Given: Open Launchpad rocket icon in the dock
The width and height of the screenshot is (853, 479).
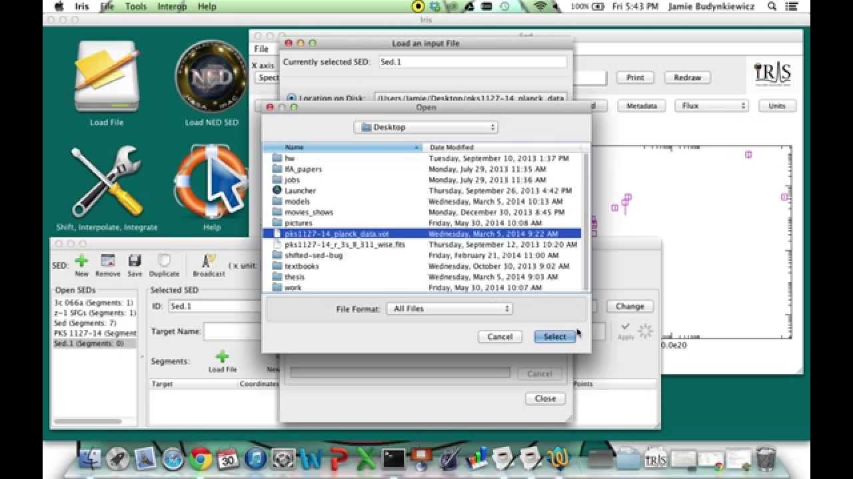Looking at the screenshot, I should tap(118, 458).
